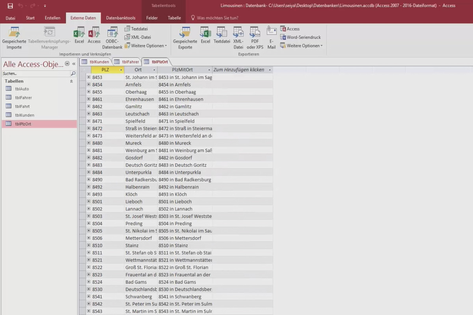Send table via E-Mail export
The height and width of the screenshot is (315, 473).
[x=272, y=38]
